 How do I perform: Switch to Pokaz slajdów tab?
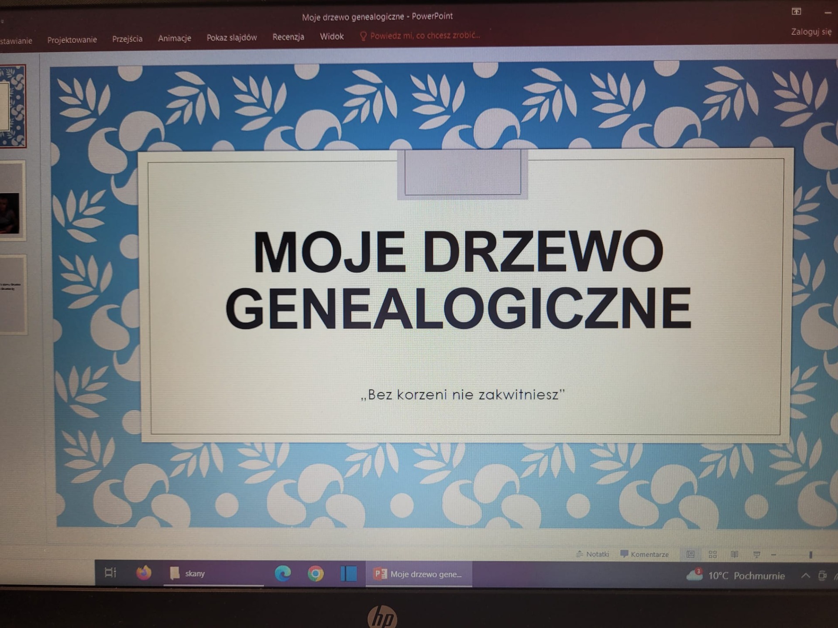(x=231, y=38)
